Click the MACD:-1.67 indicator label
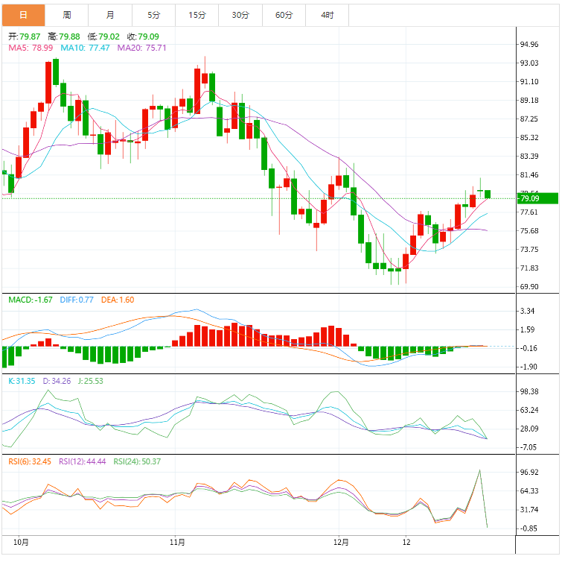 click(x=31, y=300)
